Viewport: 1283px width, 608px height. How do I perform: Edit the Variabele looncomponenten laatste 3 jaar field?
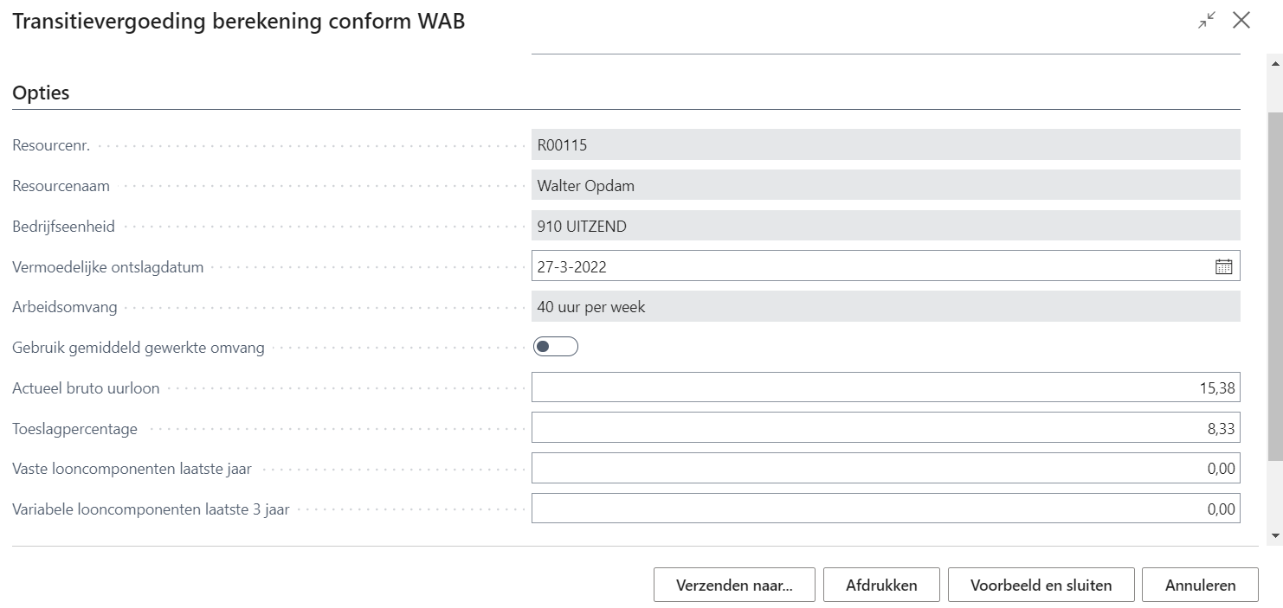pos(885,509)
